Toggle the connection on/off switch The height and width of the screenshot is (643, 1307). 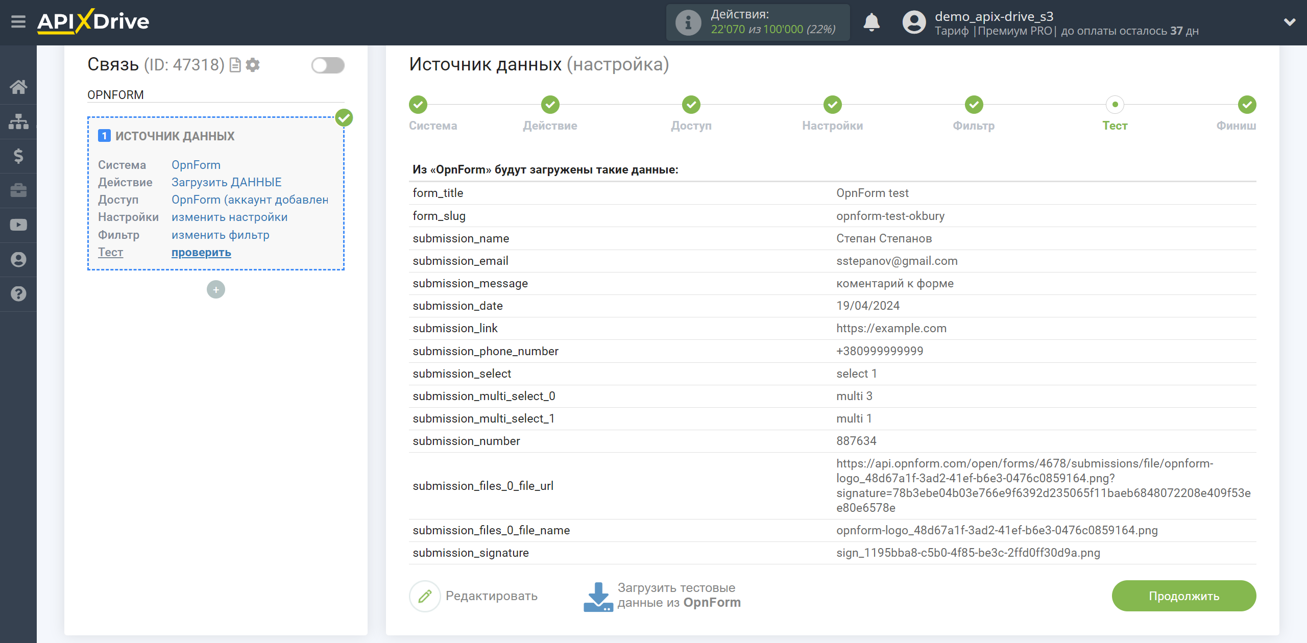click(328, 65)
